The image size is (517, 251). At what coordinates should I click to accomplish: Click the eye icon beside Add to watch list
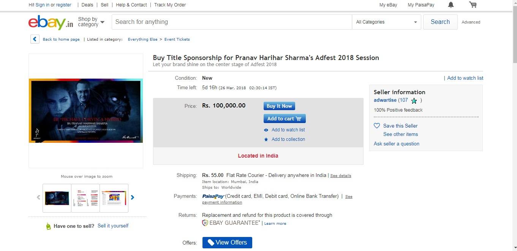tap(266, 130)
